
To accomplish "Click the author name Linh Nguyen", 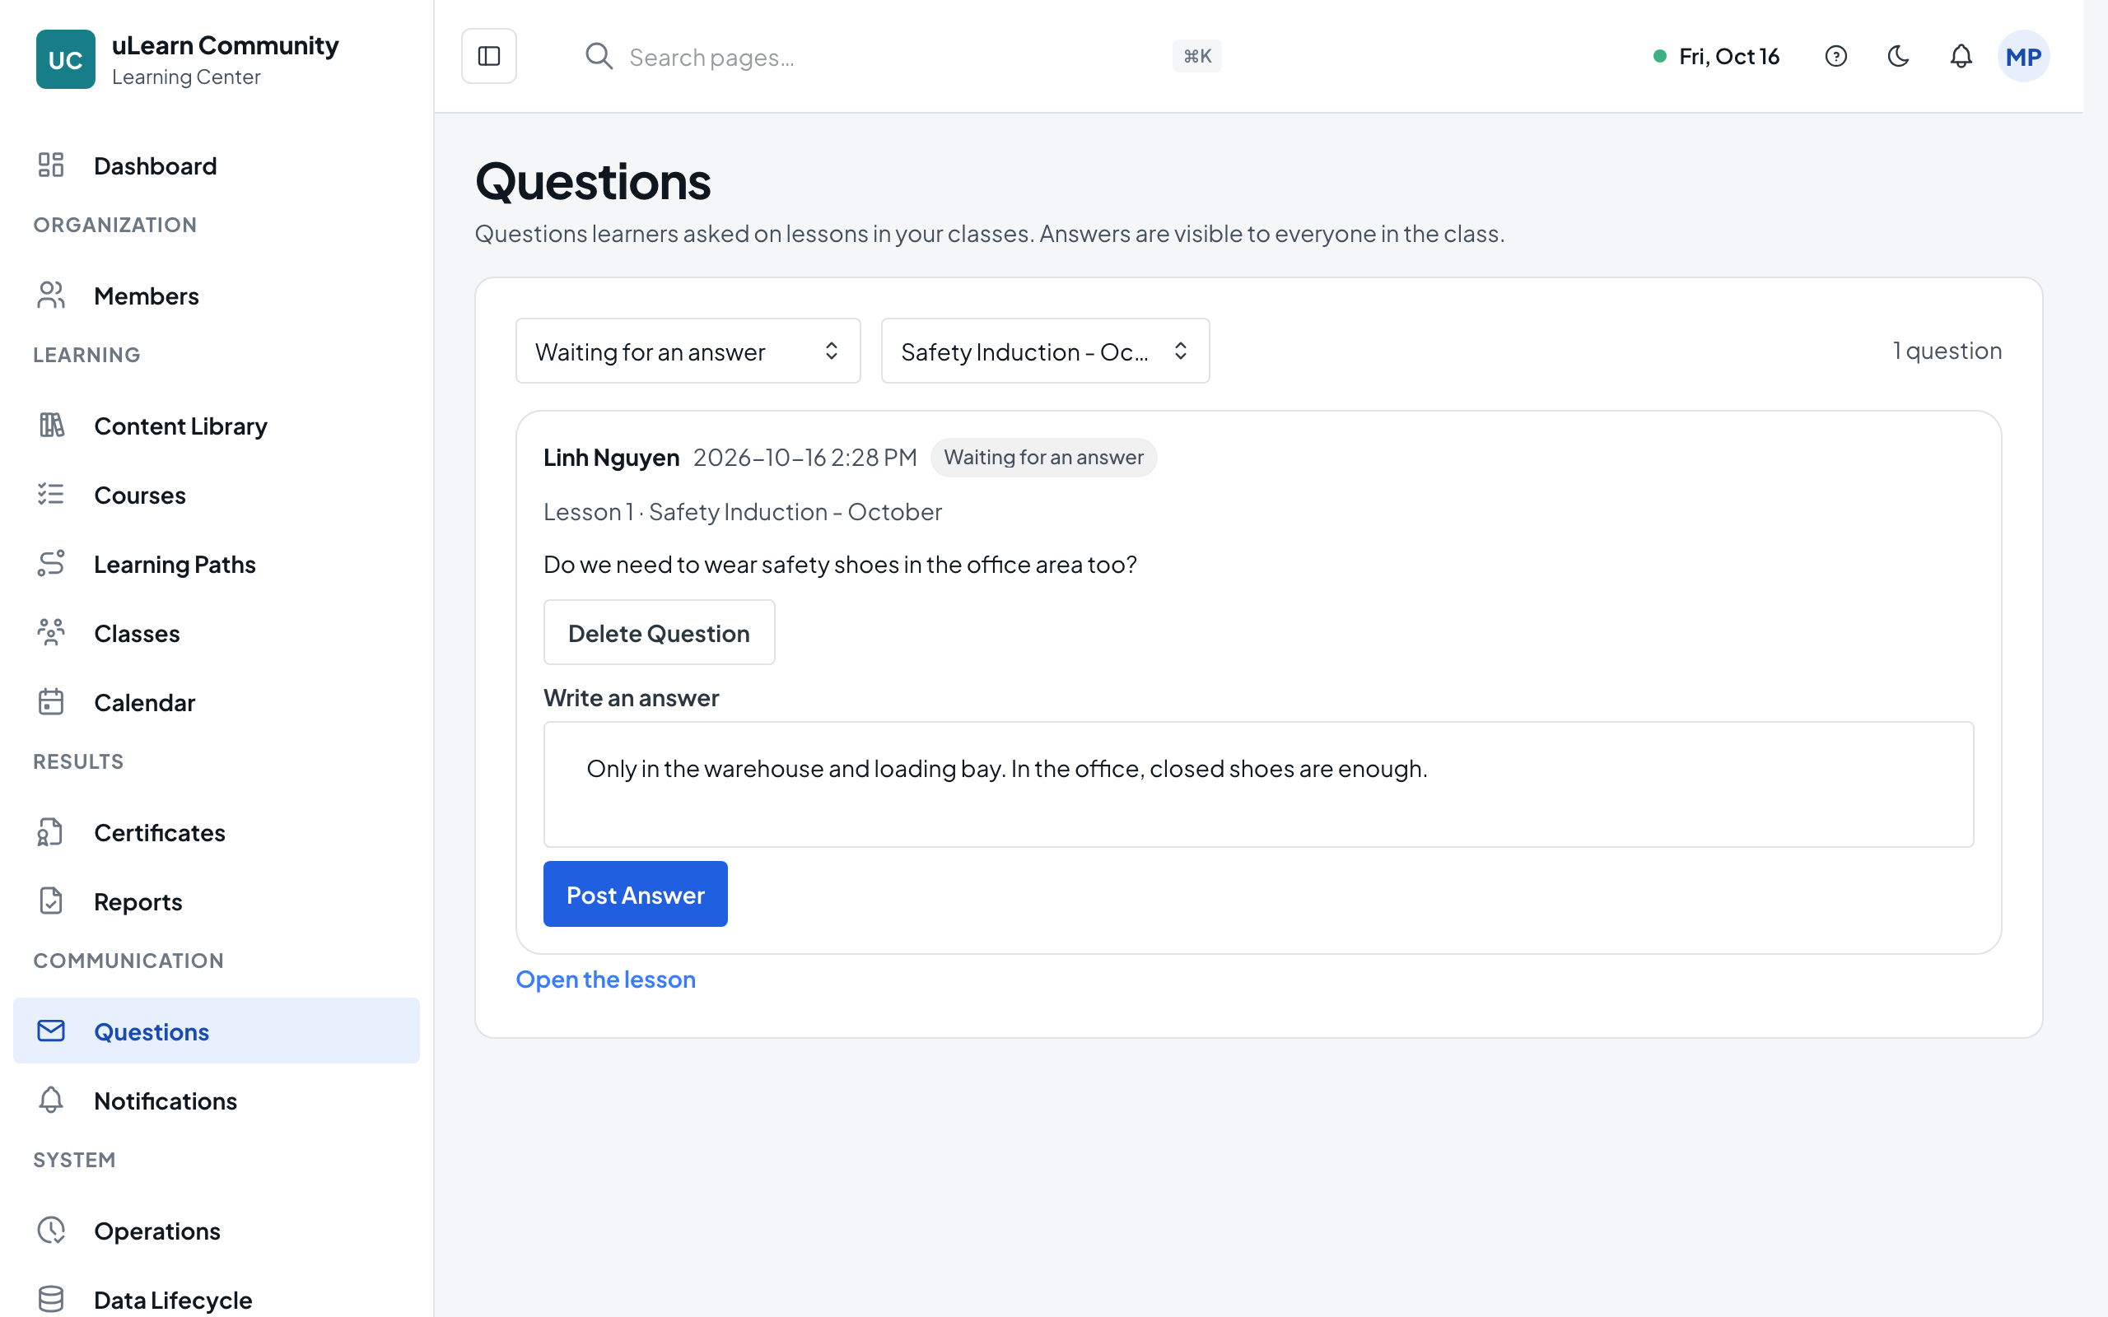I will 611,458.
